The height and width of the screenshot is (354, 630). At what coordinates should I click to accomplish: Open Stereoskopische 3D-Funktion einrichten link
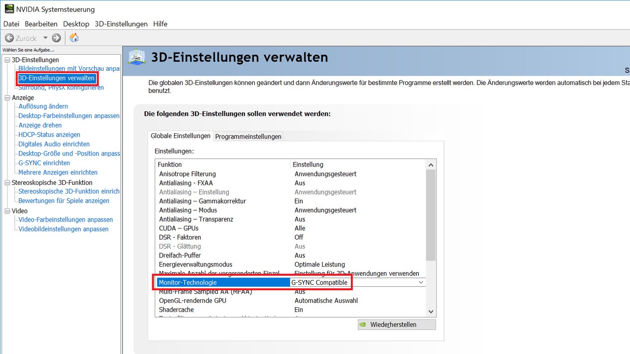coord(69,191)
